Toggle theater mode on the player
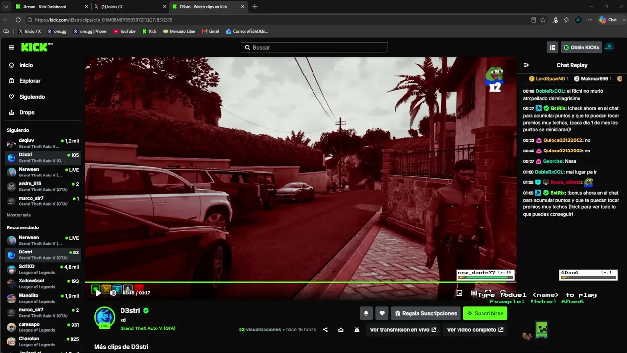This screenshot has width=627, height=353. click(x=474, y=293)
